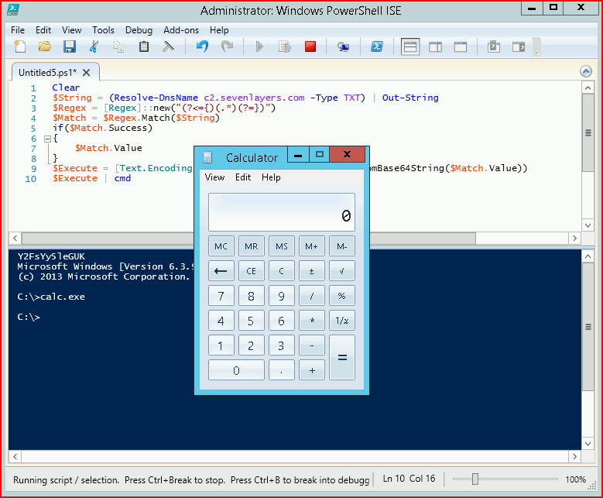Show script pane on top layout

(410, 46)
